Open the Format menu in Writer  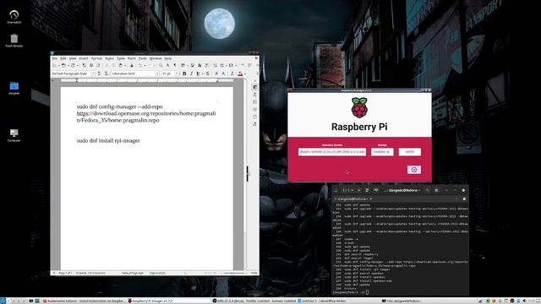[x=96, y=58]
